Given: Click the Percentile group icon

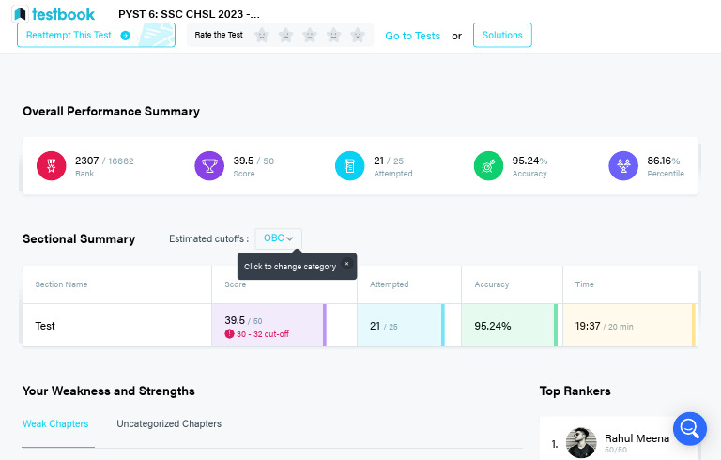Looking at the screenshot, I should pos(623,166).
